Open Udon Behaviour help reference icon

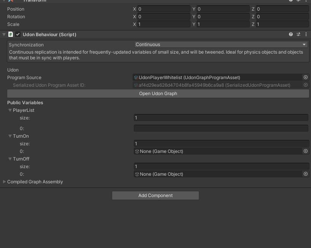291,34
